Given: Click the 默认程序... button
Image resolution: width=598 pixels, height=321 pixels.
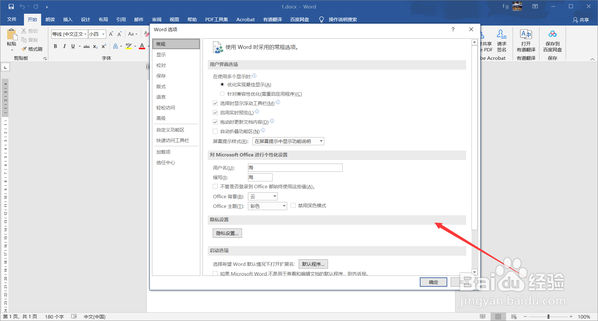Looking at the screenshot, I should tap(313, 264).
